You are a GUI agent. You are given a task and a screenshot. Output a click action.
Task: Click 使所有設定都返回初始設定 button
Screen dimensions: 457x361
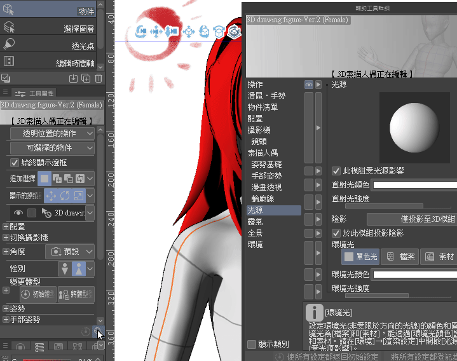(327, 357)
